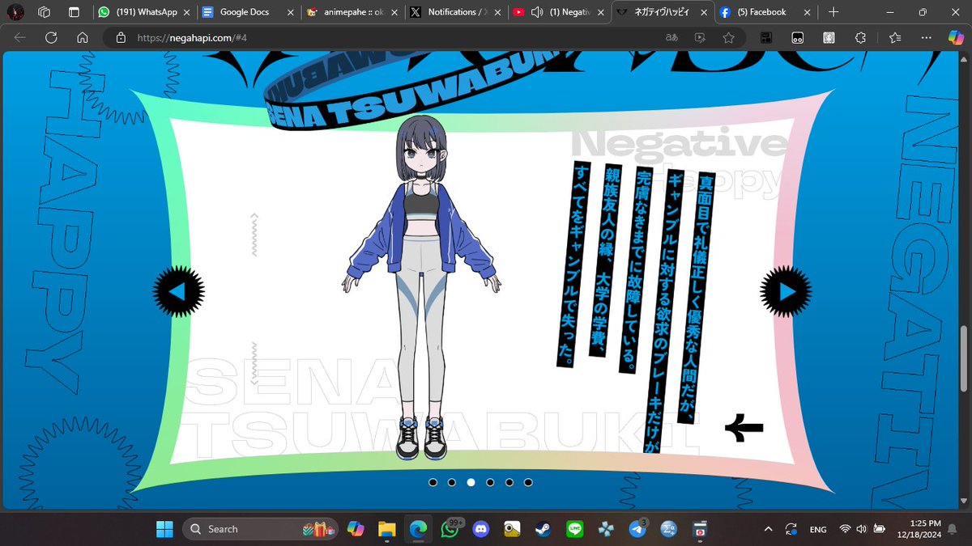Open Copilot from the taskbar
Viewport: 972px width, 546px height.
pos(355,529)
